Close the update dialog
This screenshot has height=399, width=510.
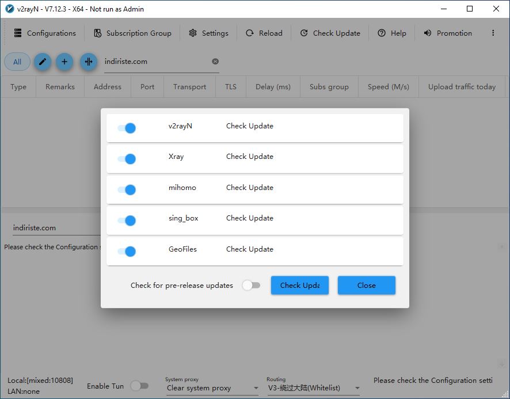tap(367, 286)
